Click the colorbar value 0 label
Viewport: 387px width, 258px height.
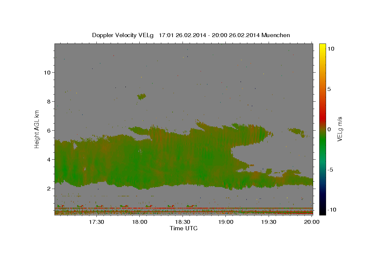329,129
